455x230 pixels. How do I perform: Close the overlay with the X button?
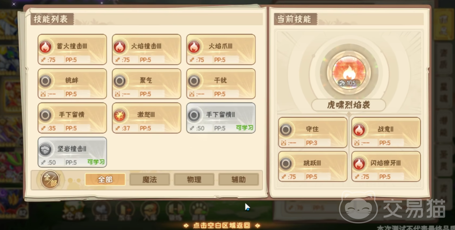coord(14,4)
